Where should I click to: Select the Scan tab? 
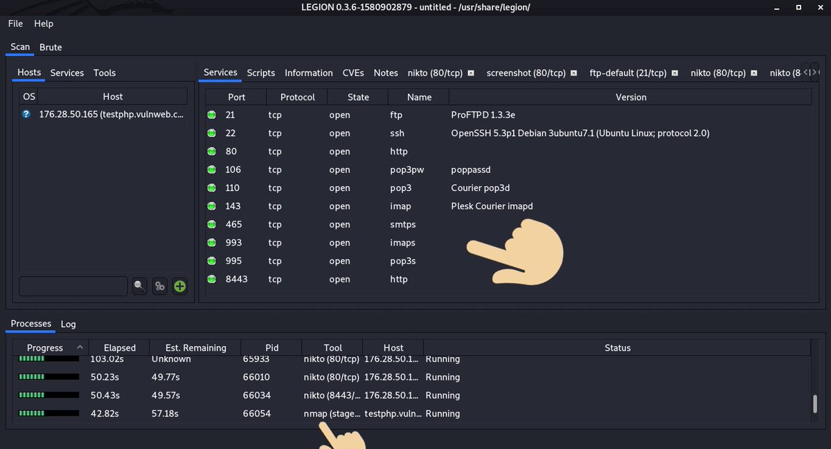(20, 47)
